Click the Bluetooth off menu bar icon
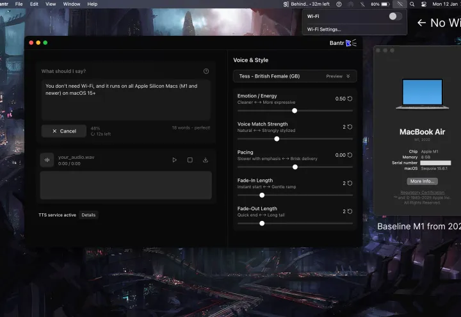 click(x=362, y=4)
